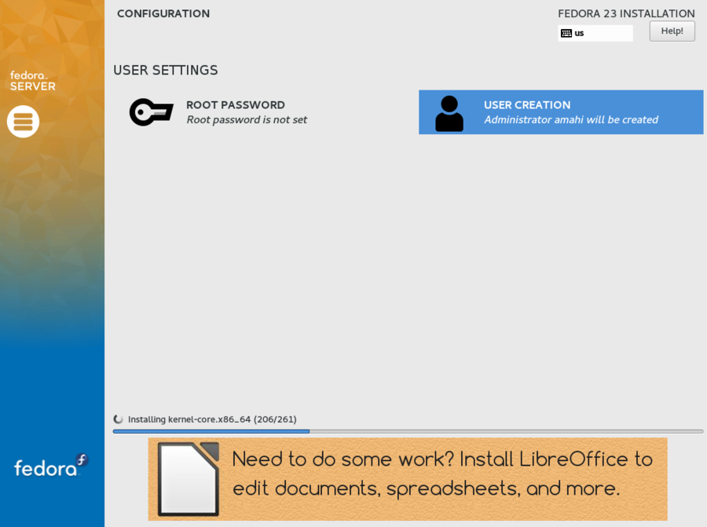Open the ROOT PASSWORD settings

click(235, 105)
